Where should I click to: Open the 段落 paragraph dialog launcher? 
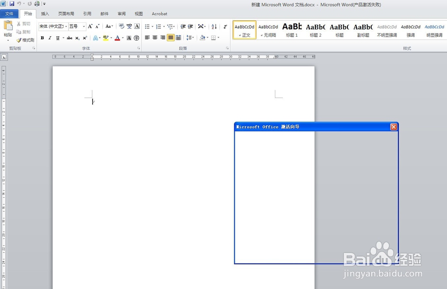227,48
